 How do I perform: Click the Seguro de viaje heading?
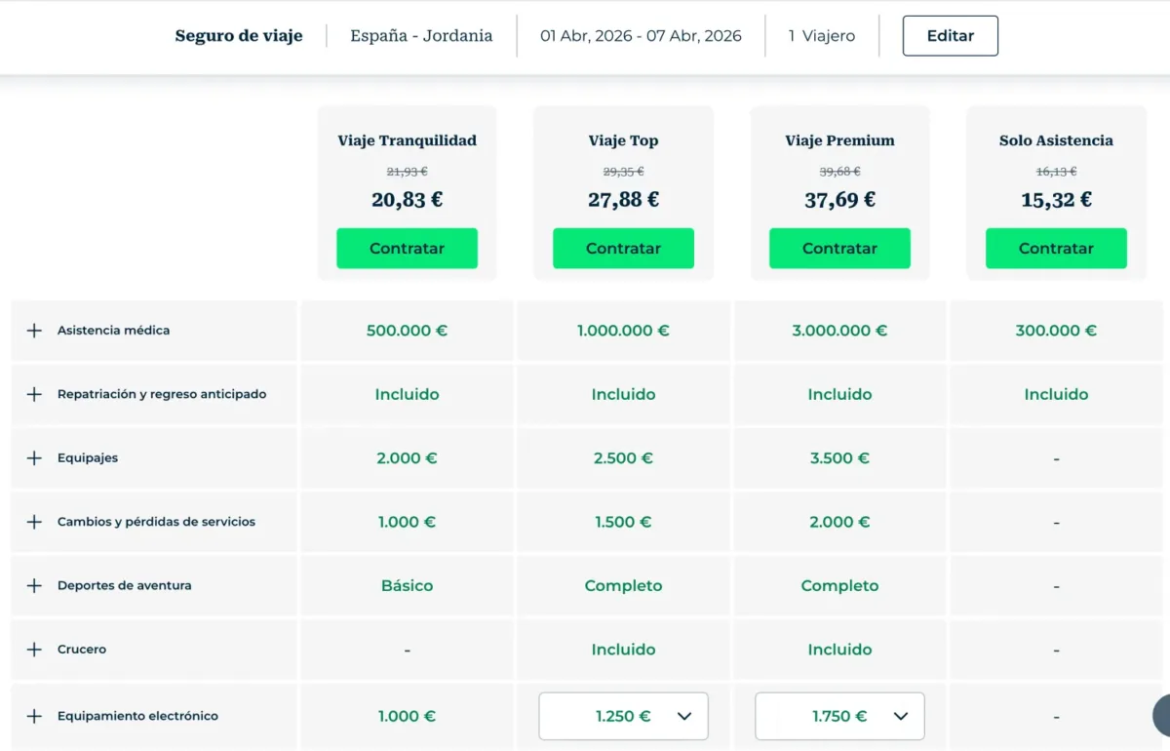pos(239,36)
